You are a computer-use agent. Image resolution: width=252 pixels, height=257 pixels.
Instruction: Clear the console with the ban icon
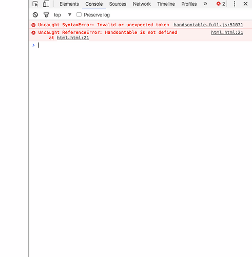coord(35,15)
